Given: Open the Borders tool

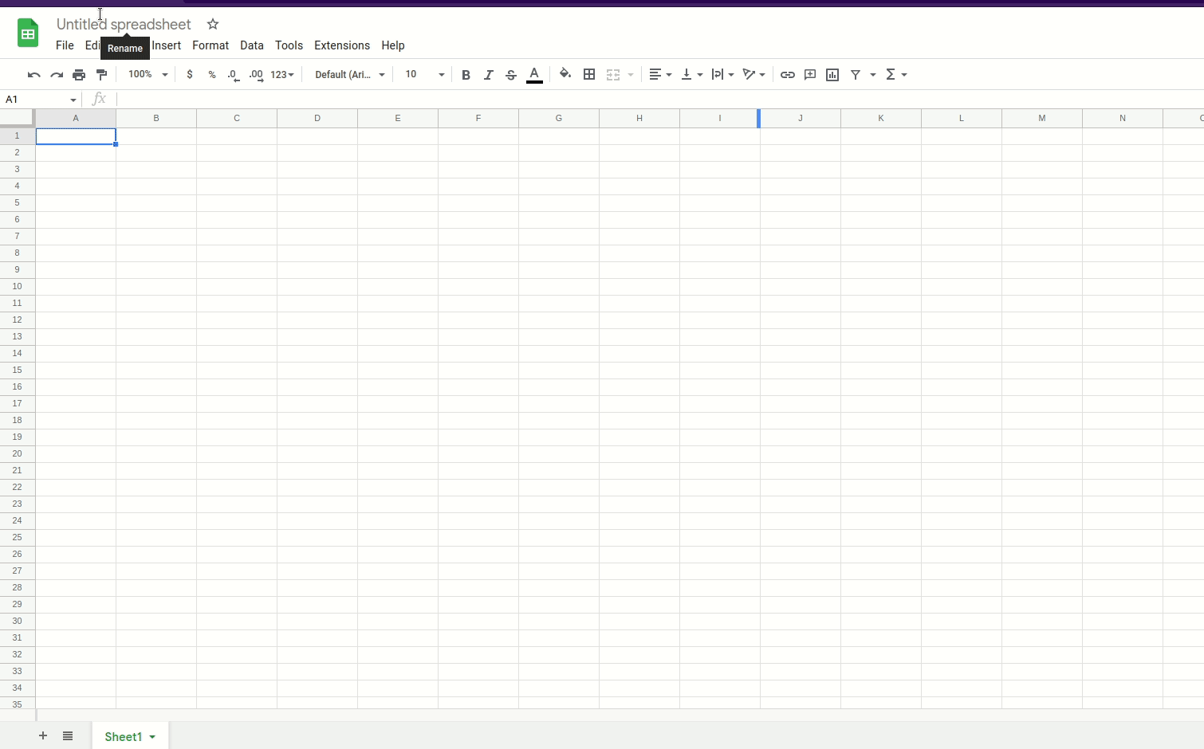Looking at the screenshot, I should click(589, 74).
